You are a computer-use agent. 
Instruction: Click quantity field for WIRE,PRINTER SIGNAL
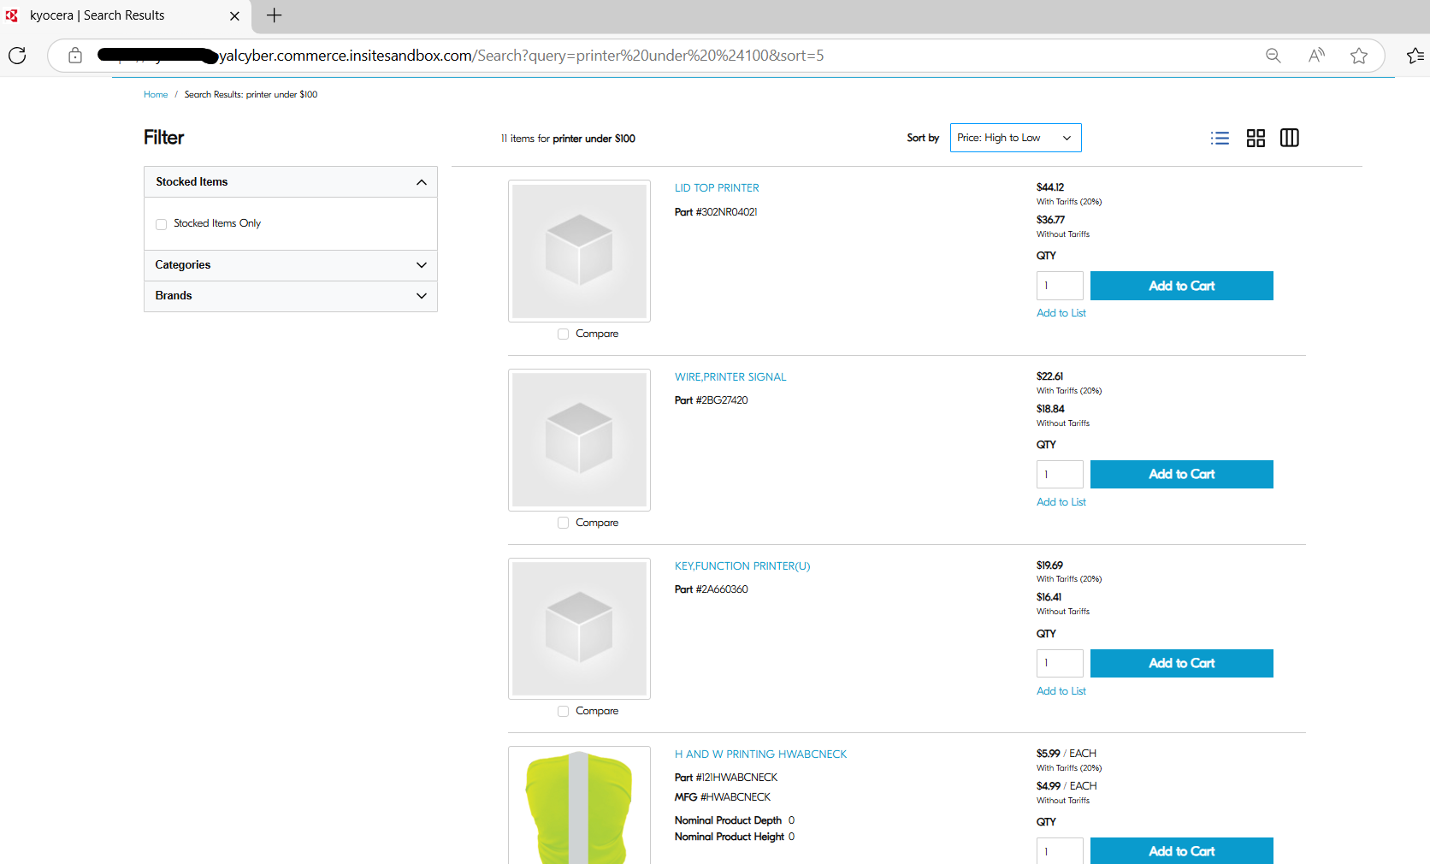tap(1059, 475)
